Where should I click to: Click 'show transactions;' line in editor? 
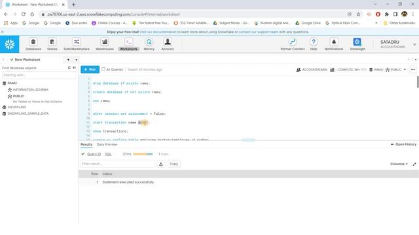point(111,131)
